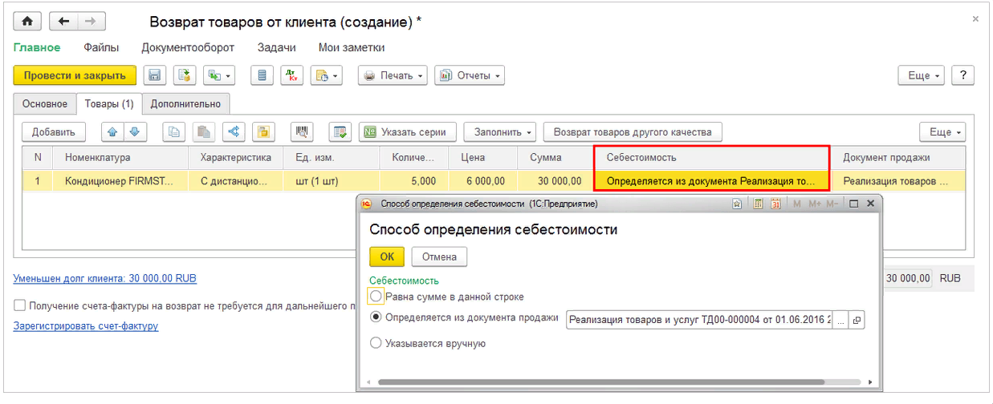The image size is (993, 404).
Task: Move row down with blue down arrow
Action: 134,132
